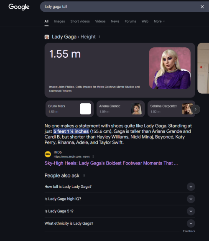Image resolution: width=209 pixels, height=241 pixels.
Task: Select the Web tab
Action: coord(145,21)
